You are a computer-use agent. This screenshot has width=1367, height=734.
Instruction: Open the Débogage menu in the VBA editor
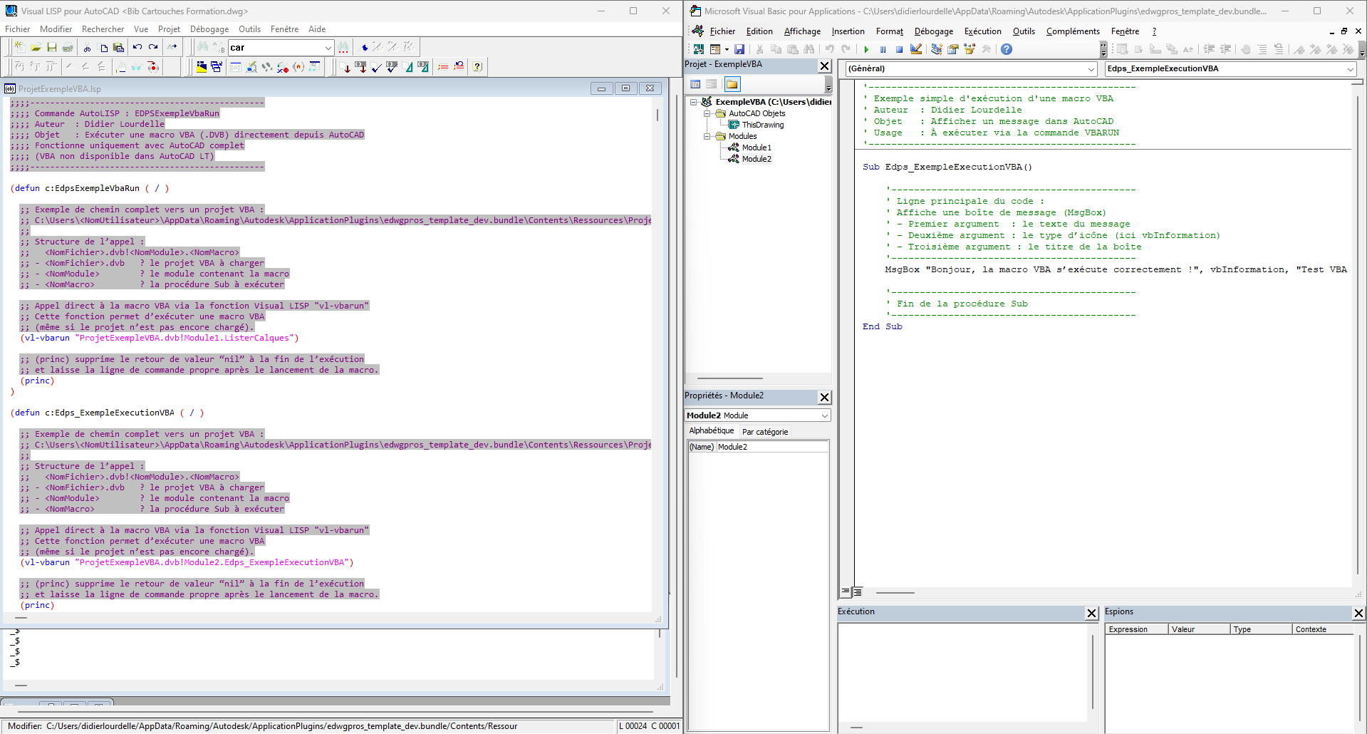click(933, 31)
